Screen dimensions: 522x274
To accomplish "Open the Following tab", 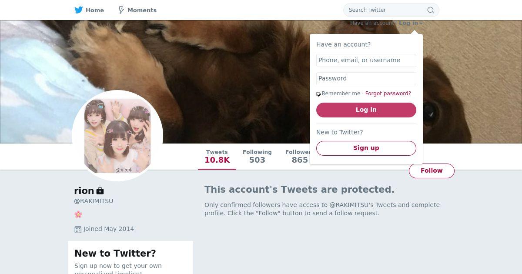I will 257,157.
